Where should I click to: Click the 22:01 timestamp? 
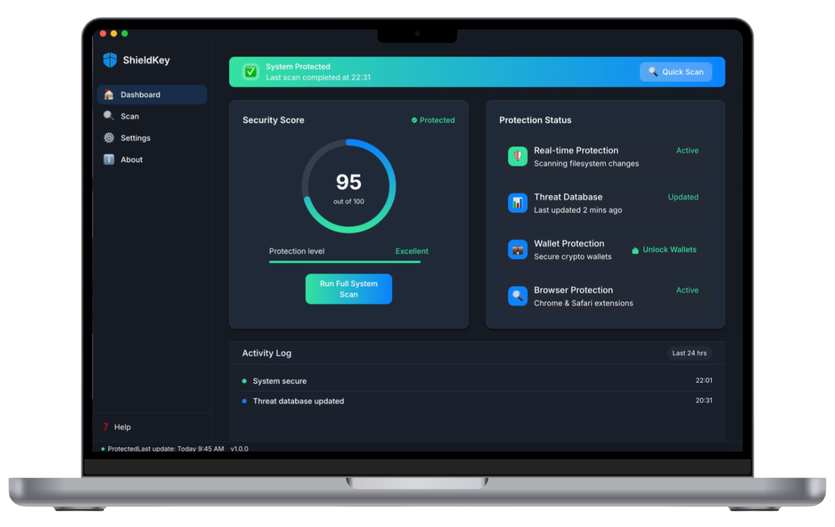click(x=704, y=380)
